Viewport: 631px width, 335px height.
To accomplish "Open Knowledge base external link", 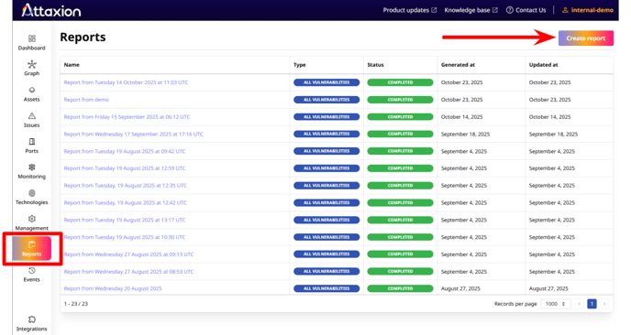I will [470, 10].
